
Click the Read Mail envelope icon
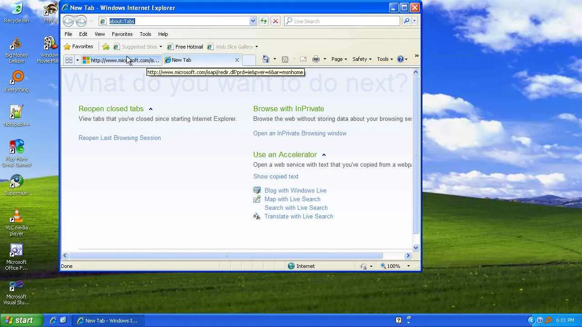(303, 59)
